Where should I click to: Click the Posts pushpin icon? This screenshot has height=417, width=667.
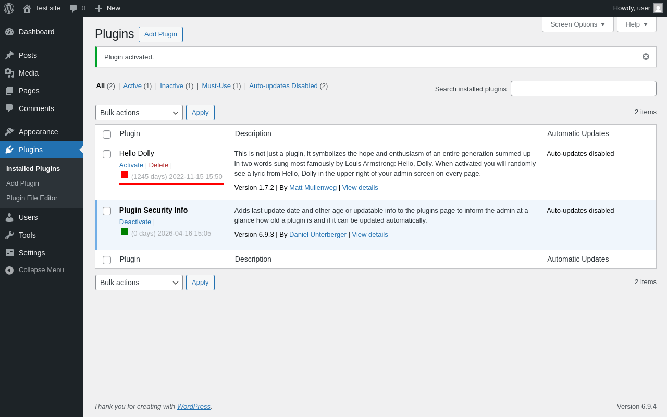pos(9,55)
